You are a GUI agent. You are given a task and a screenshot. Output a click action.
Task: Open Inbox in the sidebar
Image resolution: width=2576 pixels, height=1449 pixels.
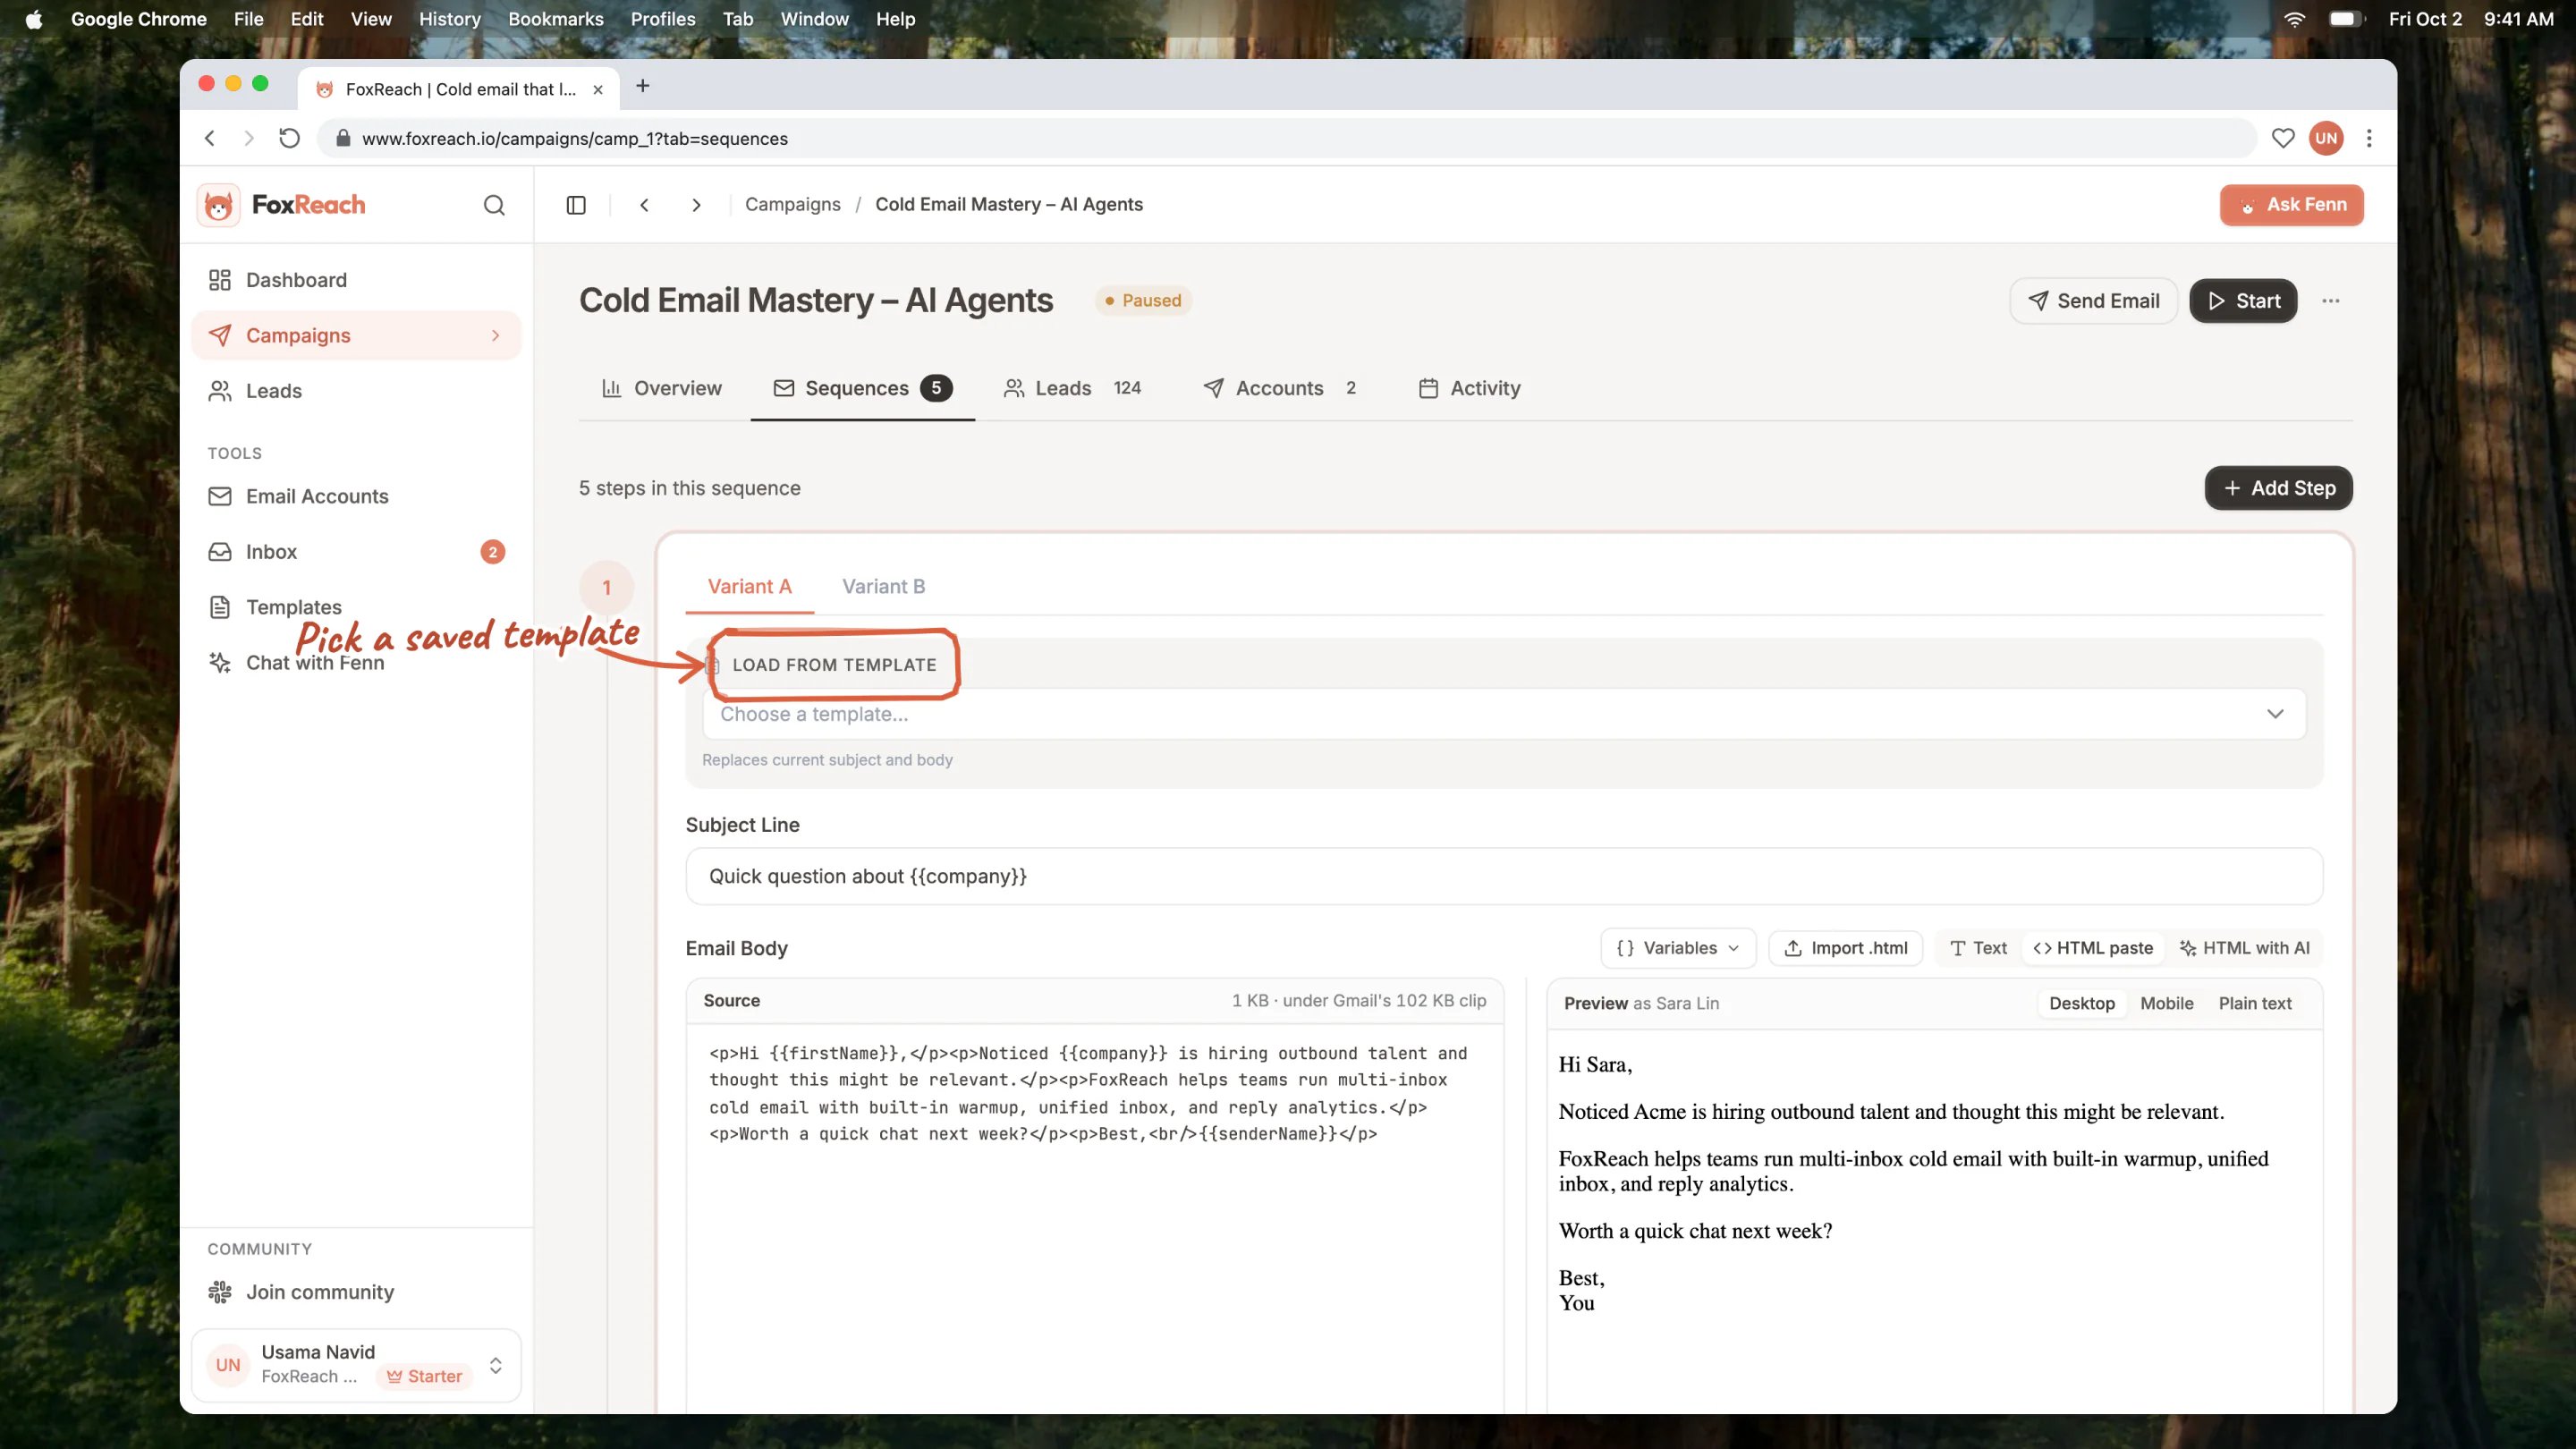tap(356, 552)
